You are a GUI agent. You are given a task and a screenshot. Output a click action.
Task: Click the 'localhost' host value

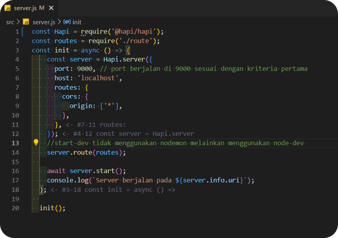click(99, 78)
